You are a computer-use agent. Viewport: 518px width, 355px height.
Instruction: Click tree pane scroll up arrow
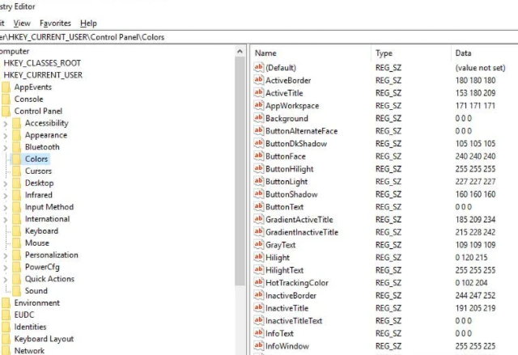pyautogui.click(x=240, y=51)
